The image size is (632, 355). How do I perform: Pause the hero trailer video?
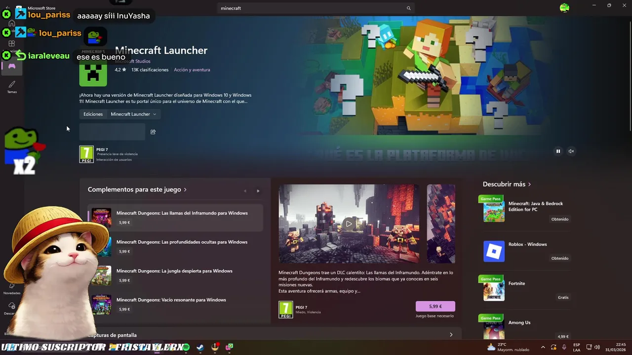(x=558, y=151)
